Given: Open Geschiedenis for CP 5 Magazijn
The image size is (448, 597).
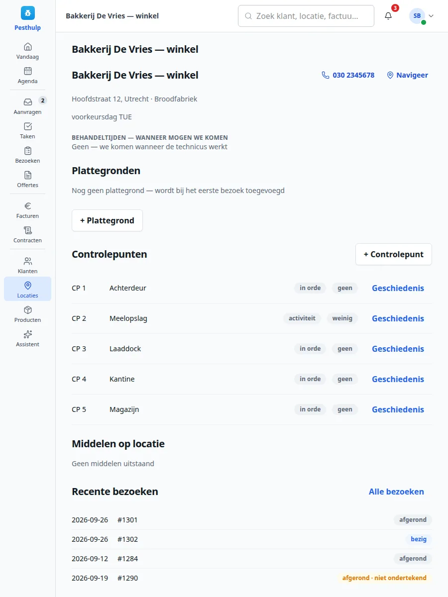Looking at the screenshot, I should click(398, 409).
